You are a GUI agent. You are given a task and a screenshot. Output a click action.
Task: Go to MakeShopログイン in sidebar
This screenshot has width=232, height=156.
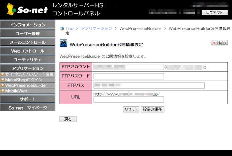click(23, 80)
